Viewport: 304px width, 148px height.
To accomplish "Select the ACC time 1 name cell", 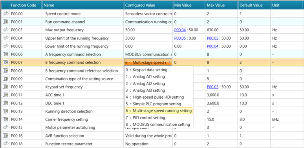I will (83, 95).
